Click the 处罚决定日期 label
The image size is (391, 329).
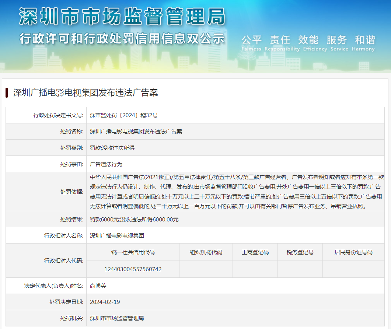pyautogui.click(x=66, y=302)
